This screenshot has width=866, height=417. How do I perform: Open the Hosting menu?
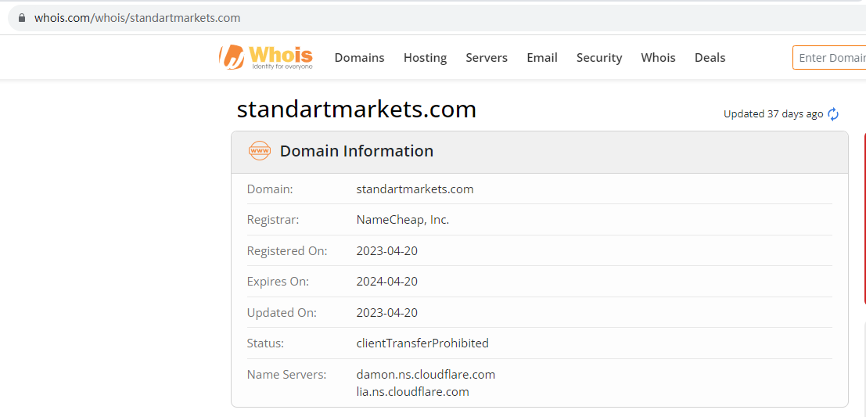click(x=426, y=58)
